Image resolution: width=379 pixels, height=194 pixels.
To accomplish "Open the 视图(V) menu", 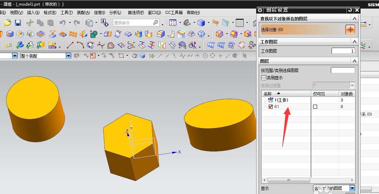I will [x=16, y=13].
